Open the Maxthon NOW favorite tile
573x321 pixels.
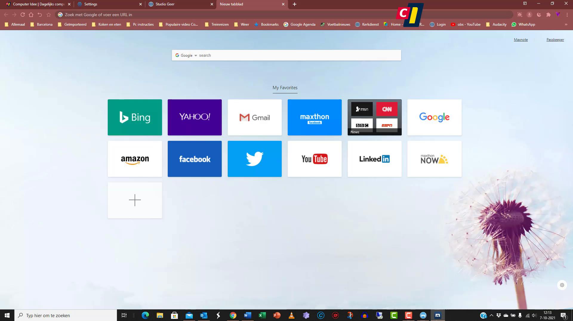[x=434, y=159]
